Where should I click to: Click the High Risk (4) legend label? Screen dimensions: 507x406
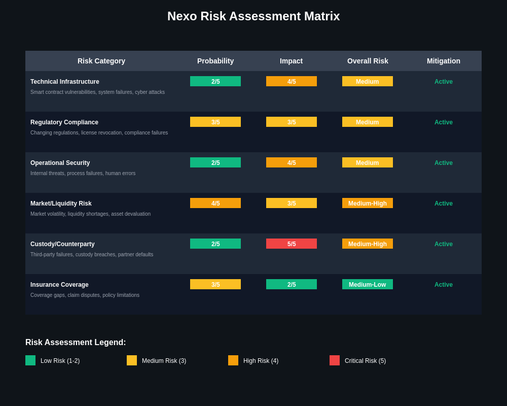tap(261, 361)
